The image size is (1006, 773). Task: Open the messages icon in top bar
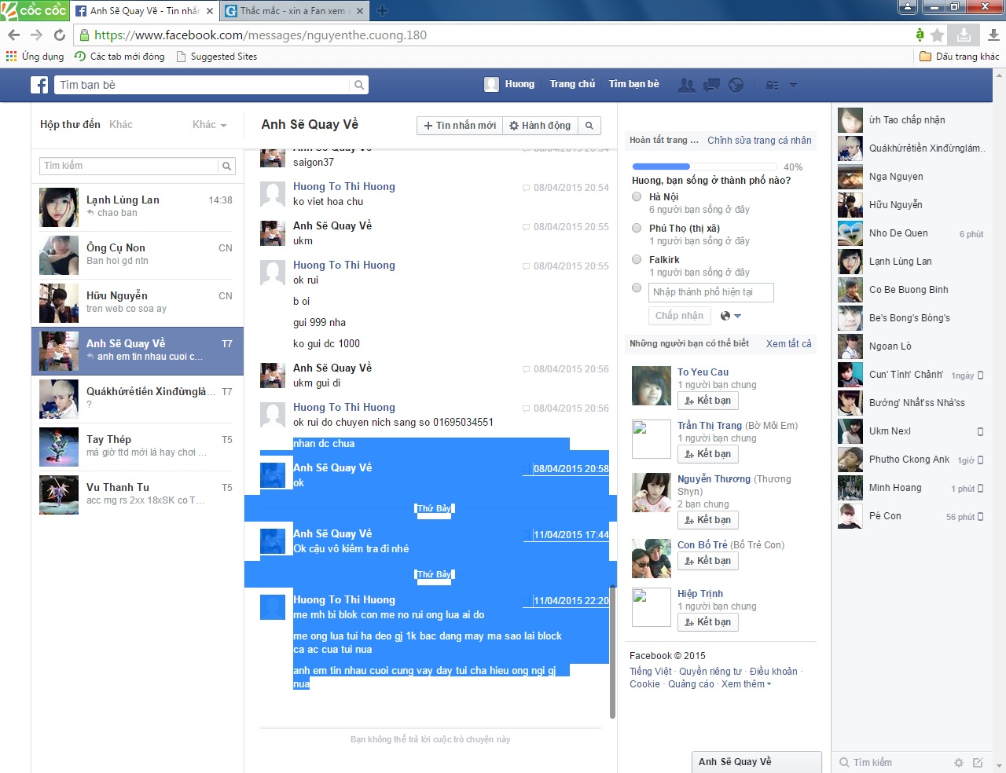pos(711,85)
